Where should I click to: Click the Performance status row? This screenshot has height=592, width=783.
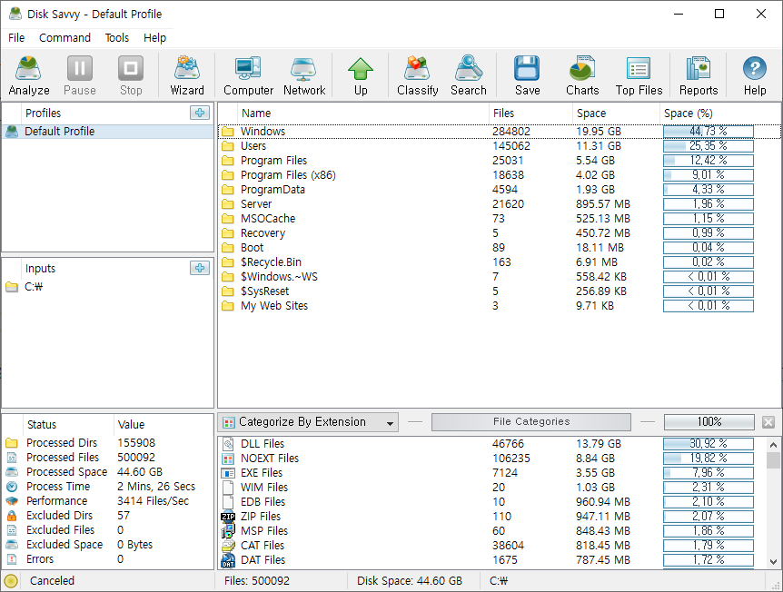point(108,500)
